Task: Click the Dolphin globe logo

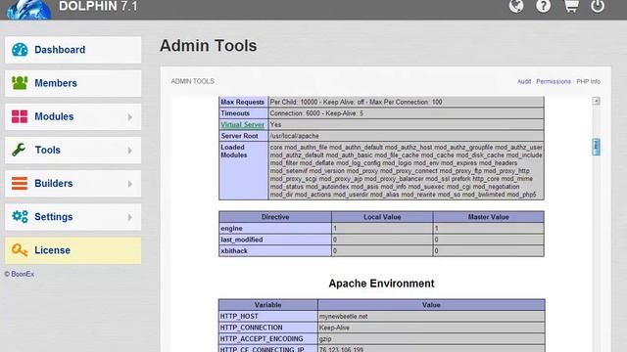Action: (28, 9)
